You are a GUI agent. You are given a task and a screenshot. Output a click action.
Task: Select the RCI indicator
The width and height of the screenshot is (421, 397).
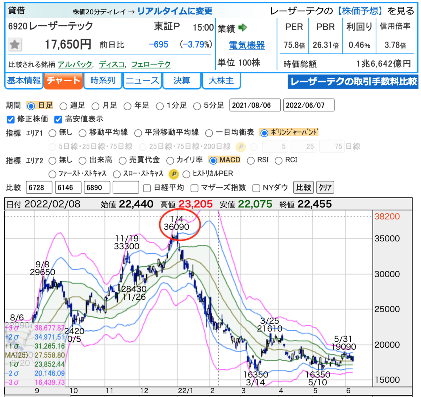click(x=279, y=161)
